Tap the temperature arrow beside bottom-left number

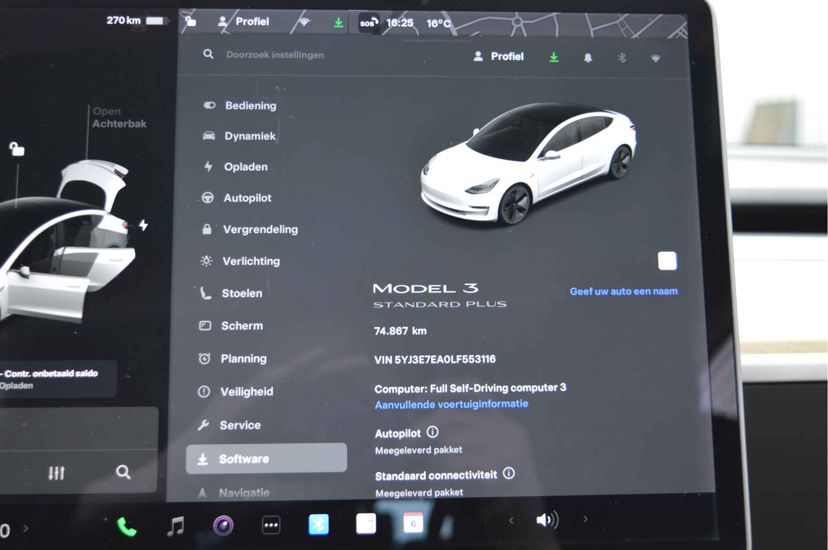pyautogui.click(x=25, y=528)
